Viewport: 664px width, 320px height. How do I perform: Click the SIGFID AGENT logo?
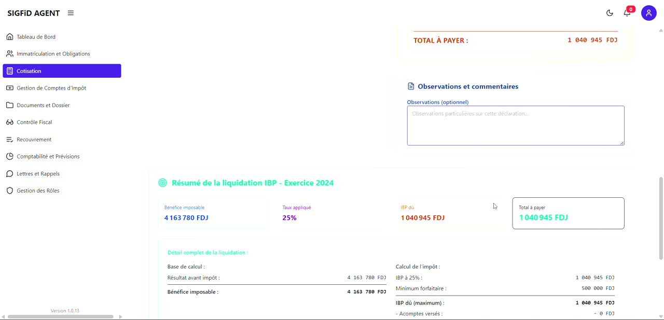click(33, 13)
